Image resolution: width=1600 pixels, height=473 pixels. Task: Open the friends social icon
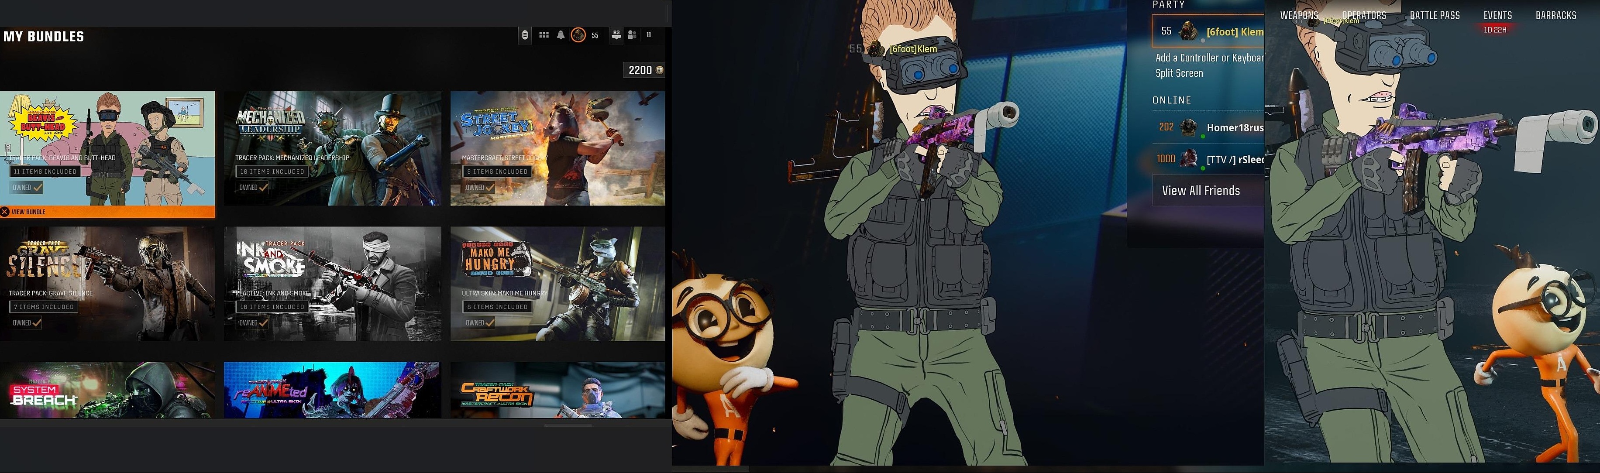pyautogui.click(x=632, y=35)
